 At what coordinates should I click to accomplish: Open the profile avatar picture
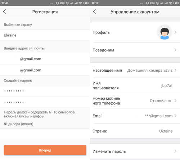coord(165,32)
